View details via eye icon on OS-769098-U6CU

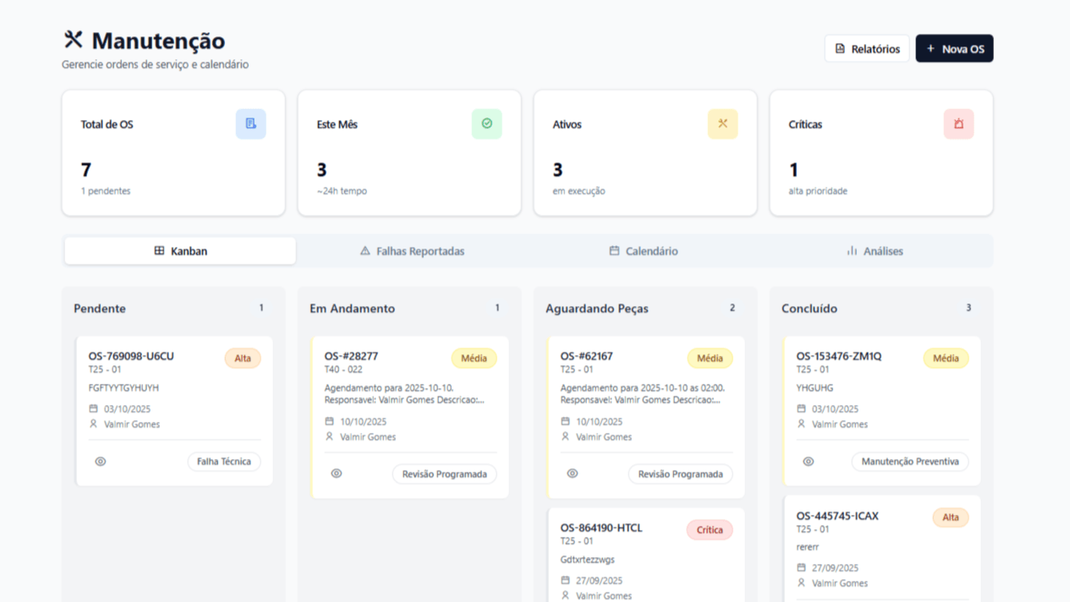101,462
